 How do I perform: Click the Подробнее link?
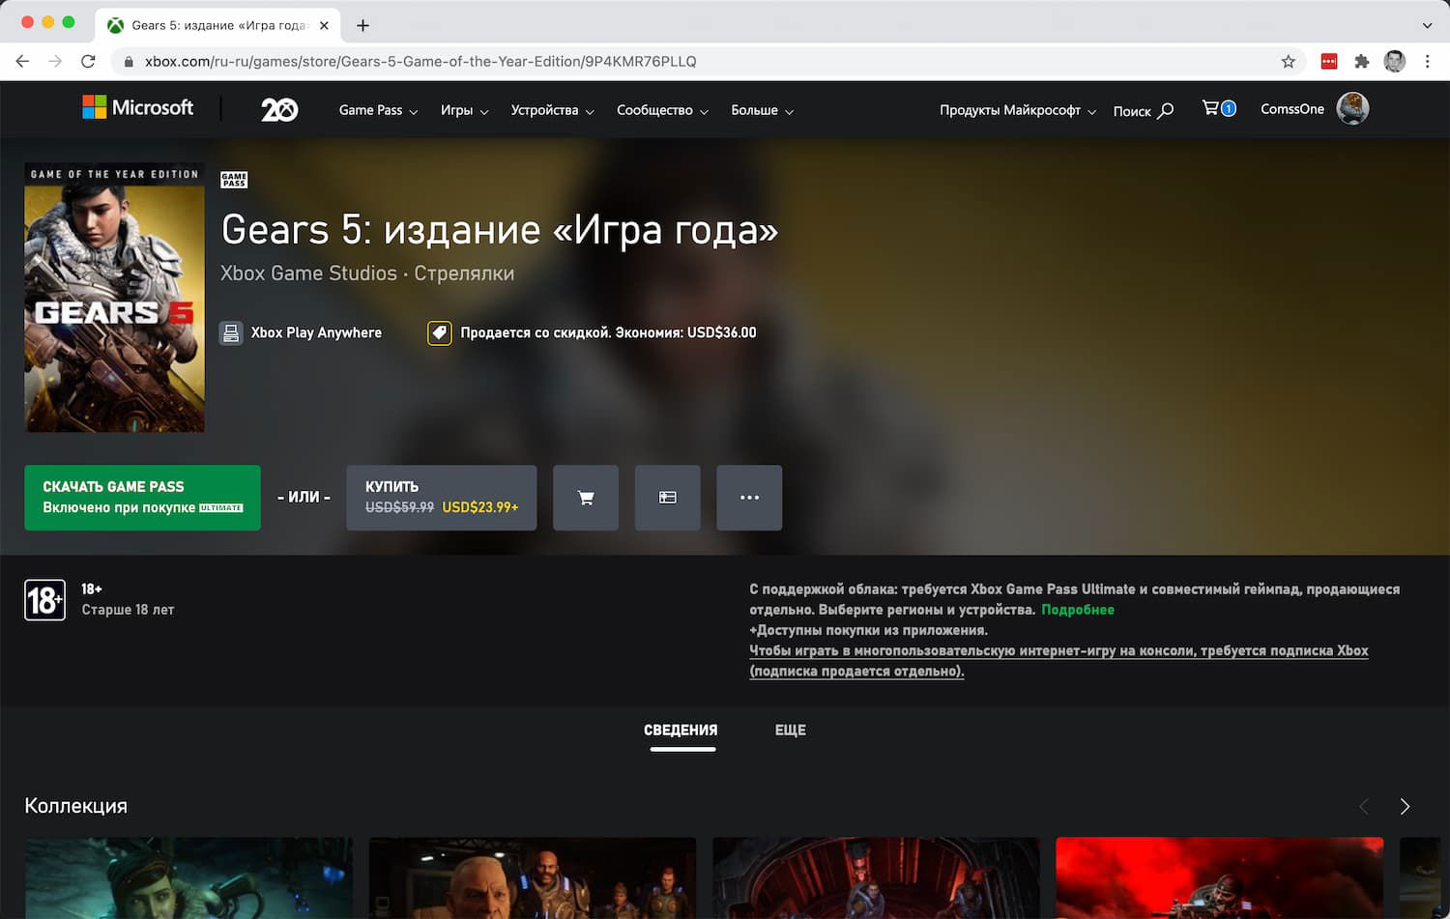[x=1078, y=610]
